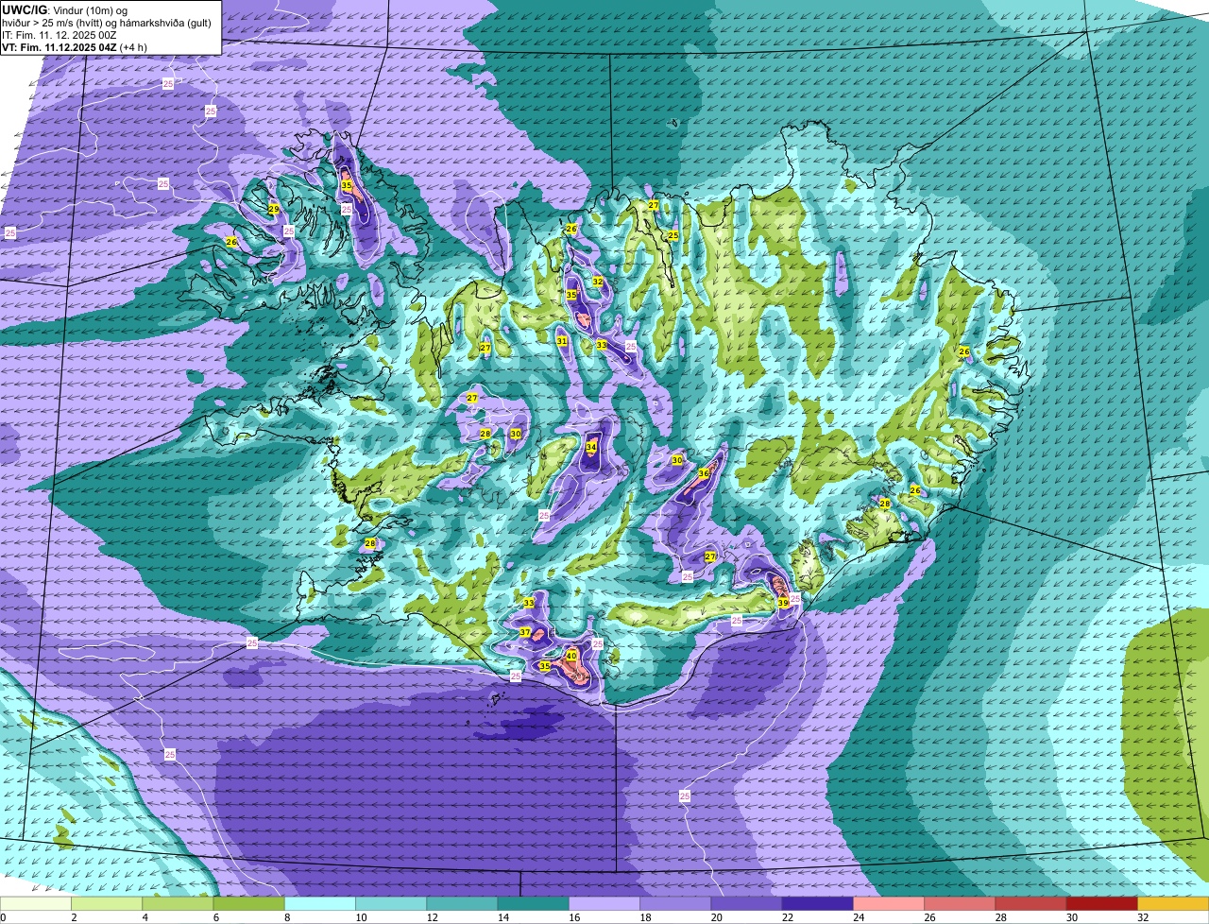Click the salmon legend swatch between 26 and 28
The image size is (1209, 924).
click(x=960, y=903)
